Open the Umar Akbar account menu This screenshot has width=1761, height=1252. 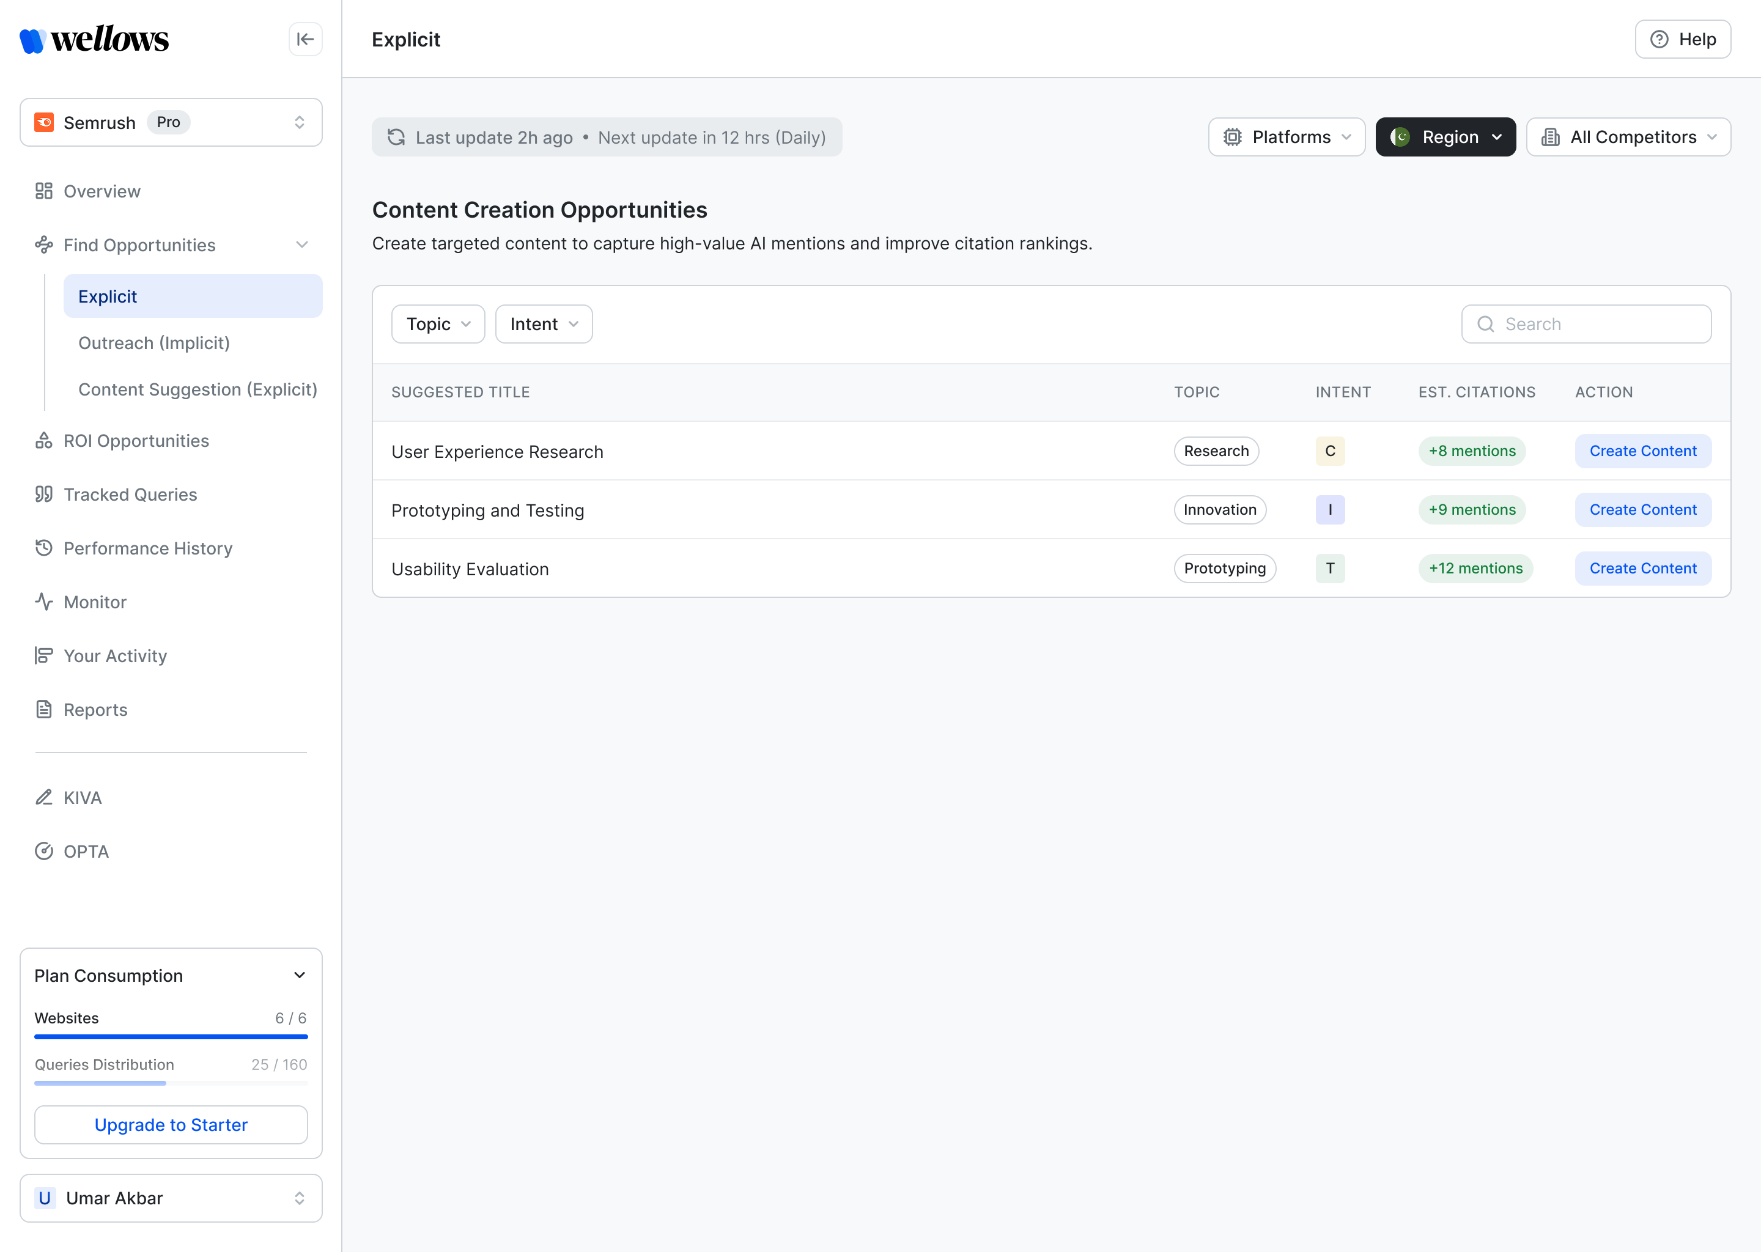(x=171, y=1198)
